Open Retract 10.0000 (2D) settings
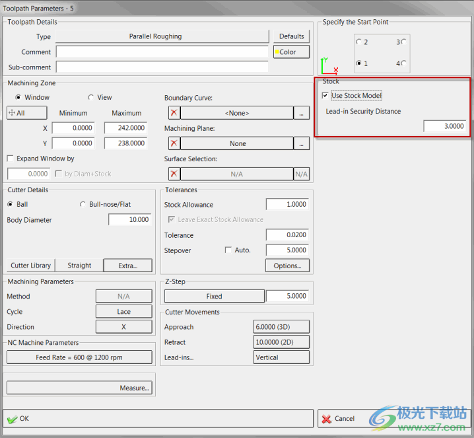The height and width of the screenshot is (438, 474). tap(281, 342)
